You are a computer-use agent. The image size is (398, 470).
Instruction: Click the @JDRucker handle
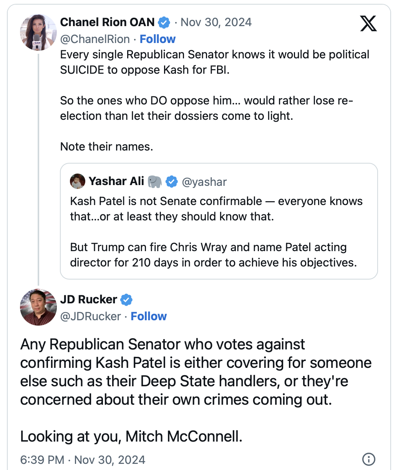91,316
